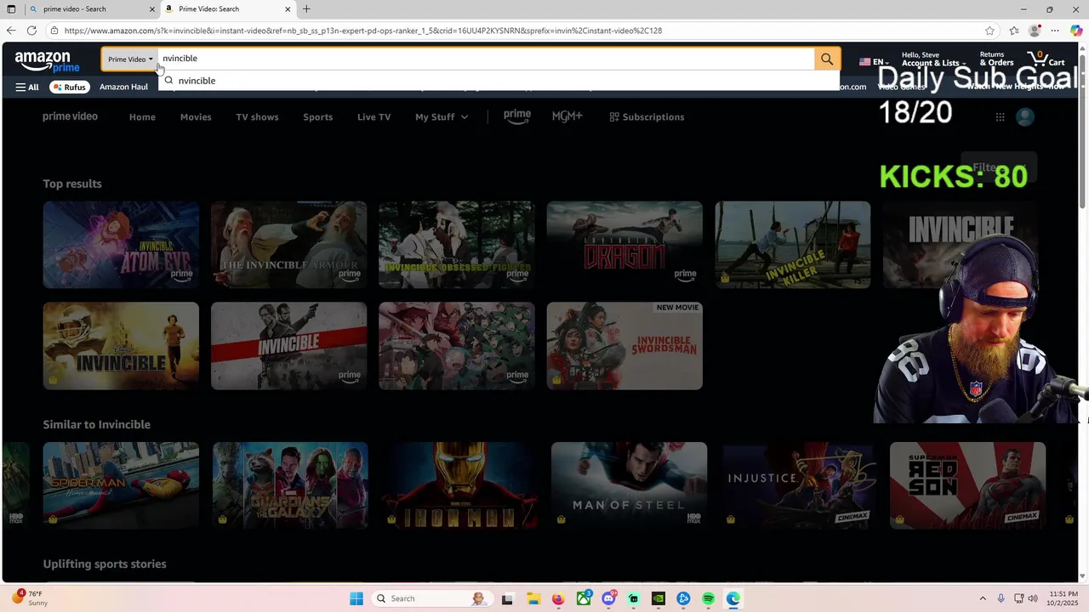
Task: Open the Xbox app from taskbar
Action: [x=584, y=598]
